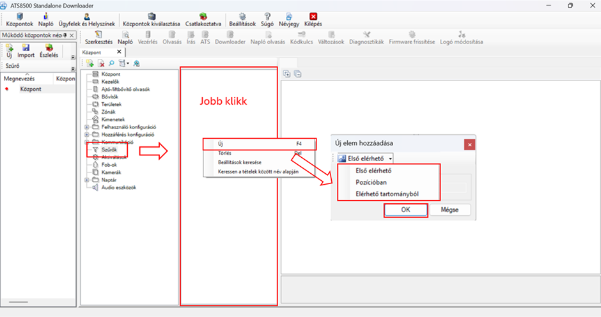This screenshot has width=601, height=317.
Task: Click the red Kilépés exit icon
Action: [313, 16]
